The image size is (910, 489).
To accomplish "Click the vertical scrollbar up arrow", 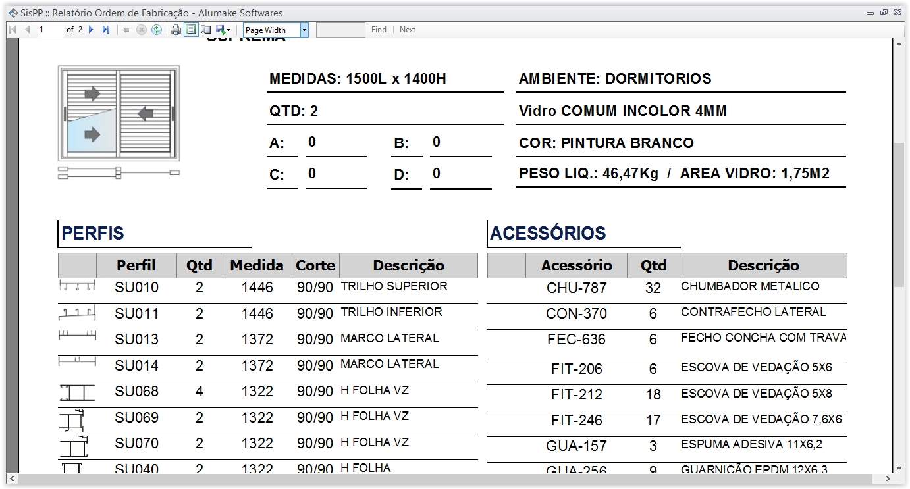I will pos(899,43).
